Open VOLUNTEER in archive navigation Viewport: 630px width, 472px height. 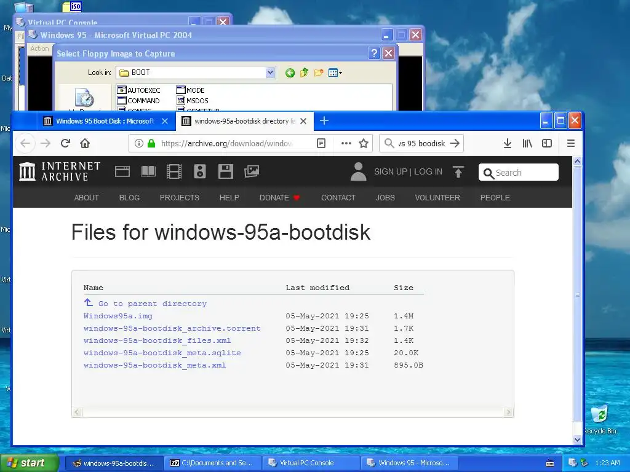[x=437, y=197]
